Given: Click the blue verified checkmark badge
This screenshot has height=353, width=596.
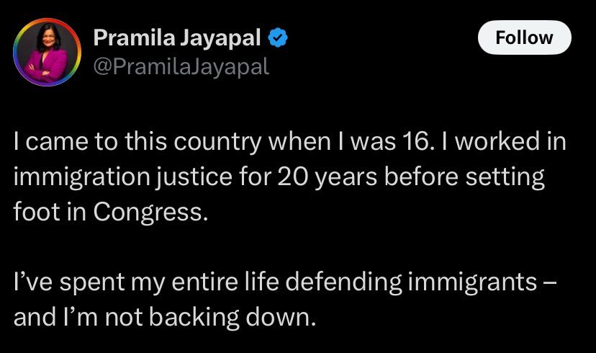Looking at the screenshot, I should (x=279, y=38).
